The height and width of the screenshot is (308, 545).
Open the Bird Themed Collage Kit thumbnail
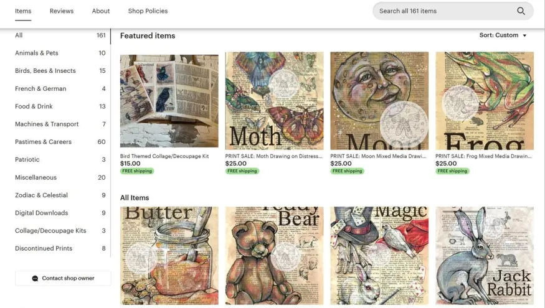tap(169, 101)
